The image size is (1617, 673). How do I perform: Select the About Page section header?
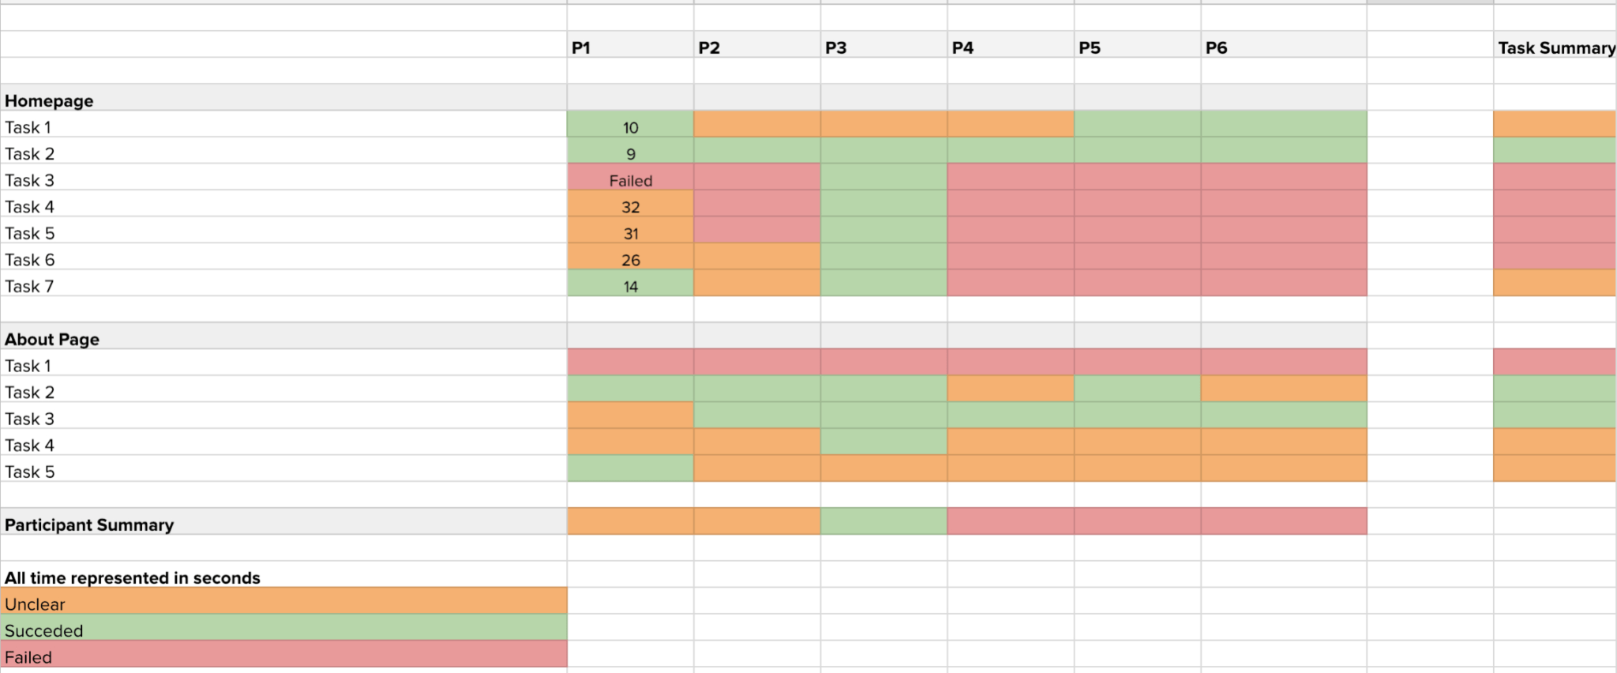pos(283,336)
